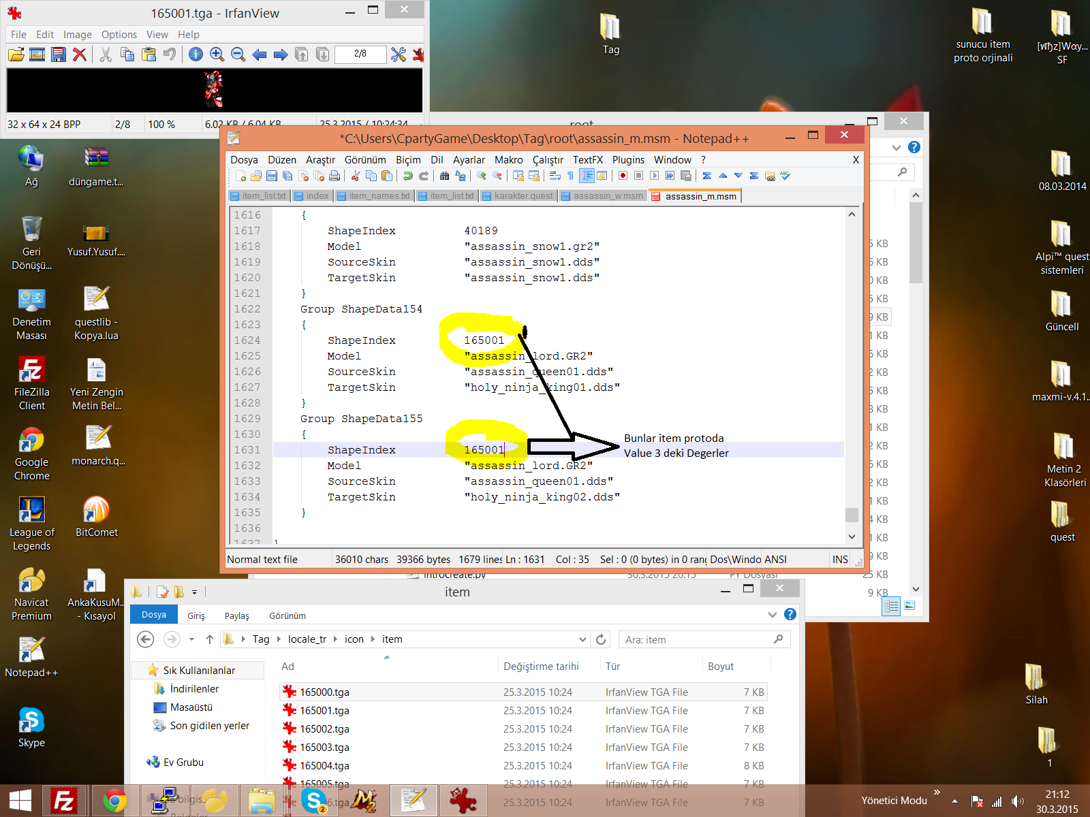The width and height of the screenshot is (1090, 817).
Task: Open image information in IrfanView
Action: [196, 54]
